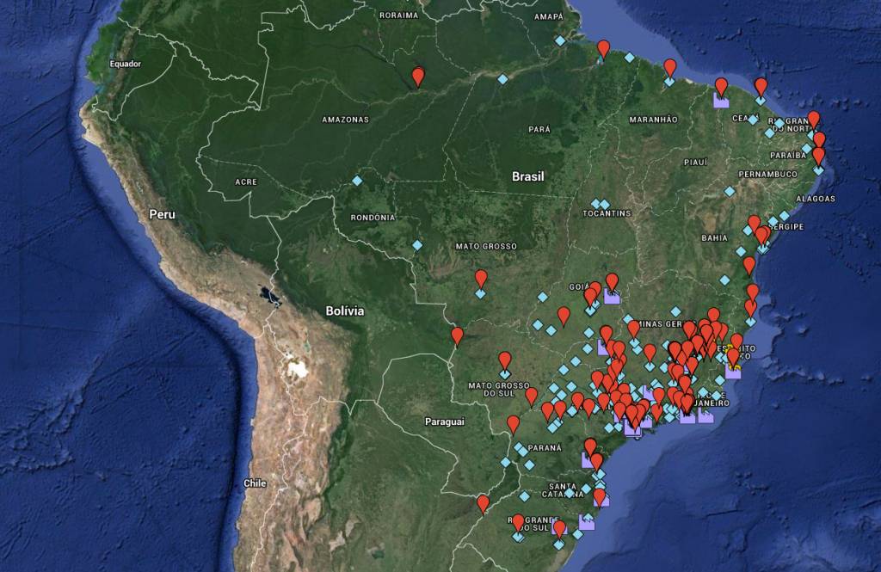Click the Brasil country label
This screenshot has height=572, width=881.
coord(528,176)
